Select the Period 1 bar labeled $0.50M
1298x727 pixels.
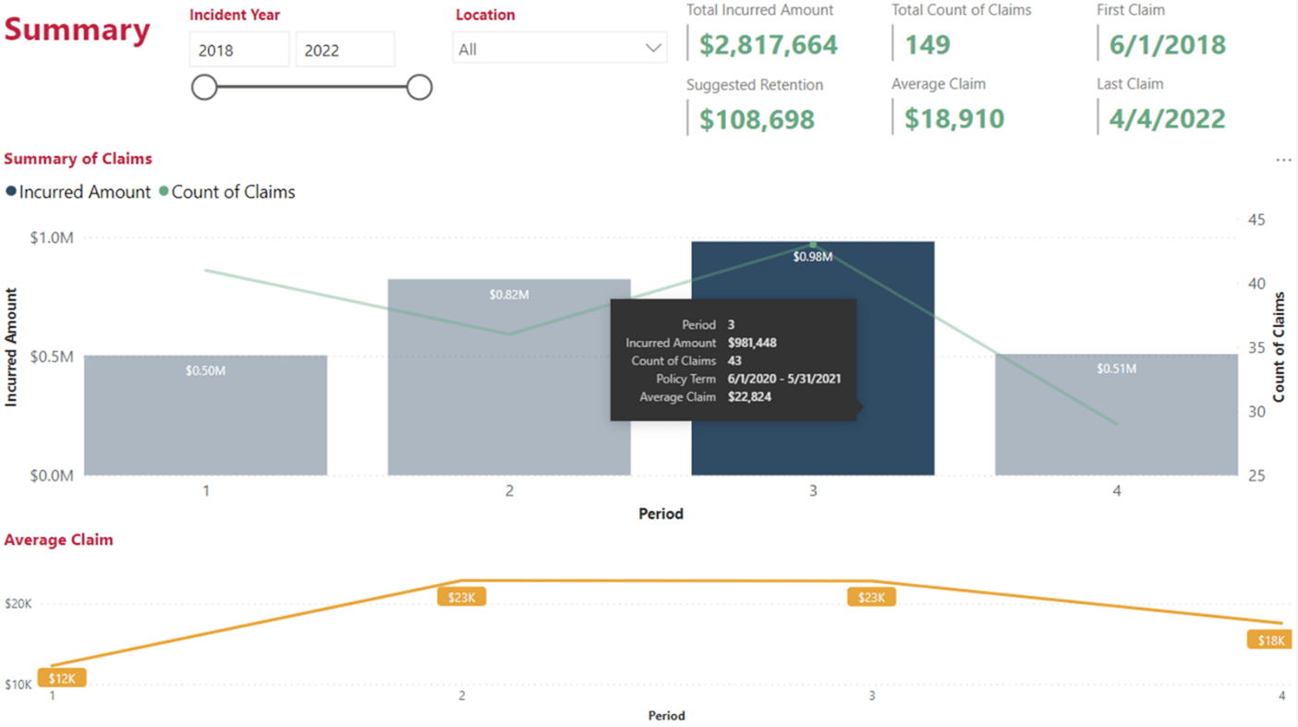click(x=205, y=416)
